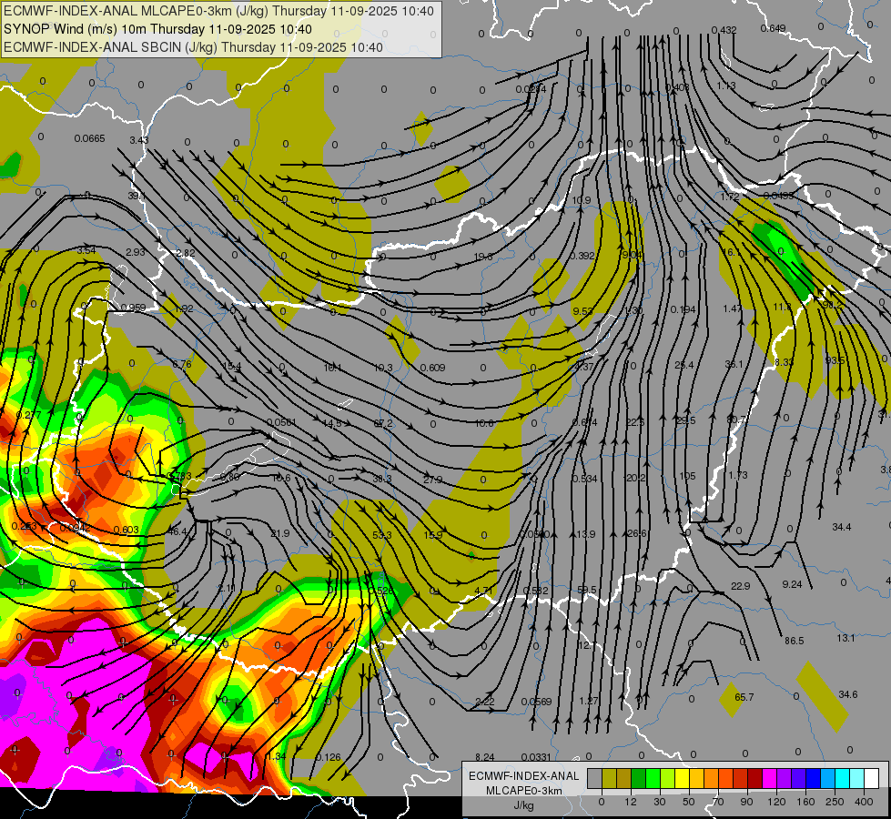Click the legend tick label '50'
The height and width of the screenshot is (819, 891).
coord(689,802)
